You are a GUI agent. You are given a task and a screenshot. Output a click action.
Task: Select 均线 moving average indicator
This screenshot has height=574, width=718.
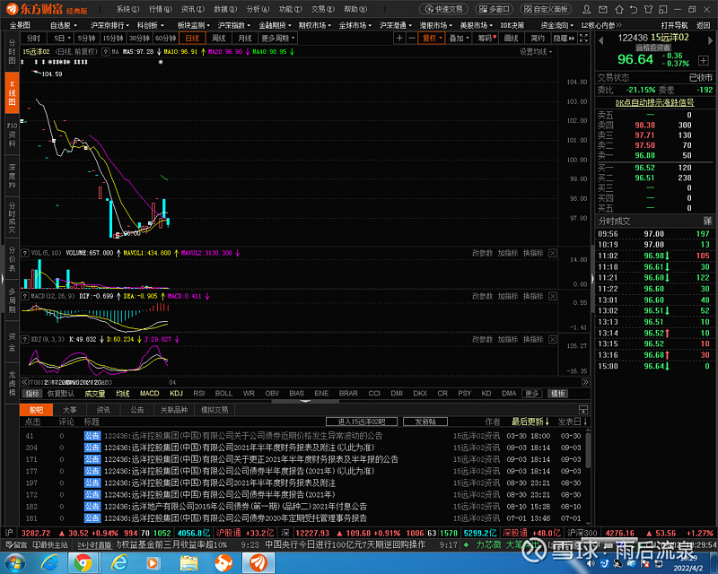[x=122, y=393]
